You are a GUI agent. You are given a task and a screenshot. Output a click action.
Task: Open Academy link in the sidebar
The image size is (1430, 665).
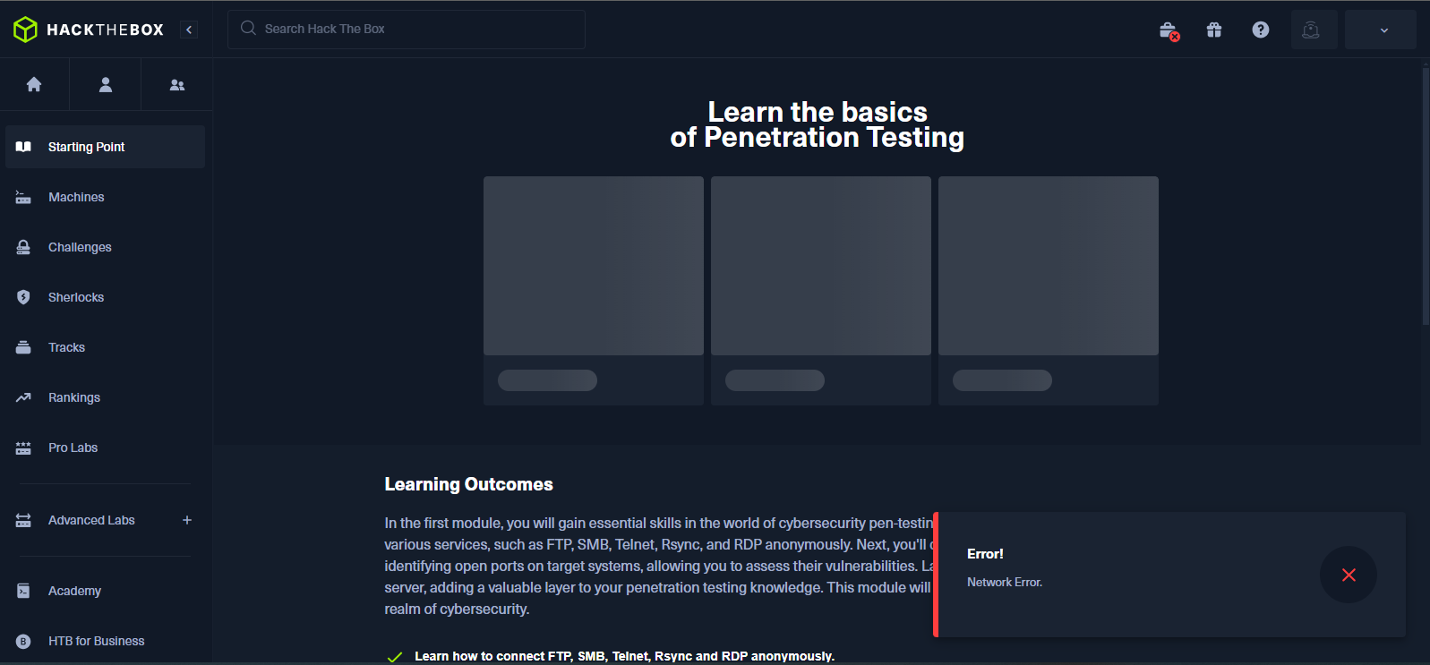point(105,591)
